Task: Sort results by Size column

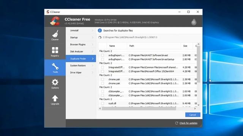Action: (187, 46)
